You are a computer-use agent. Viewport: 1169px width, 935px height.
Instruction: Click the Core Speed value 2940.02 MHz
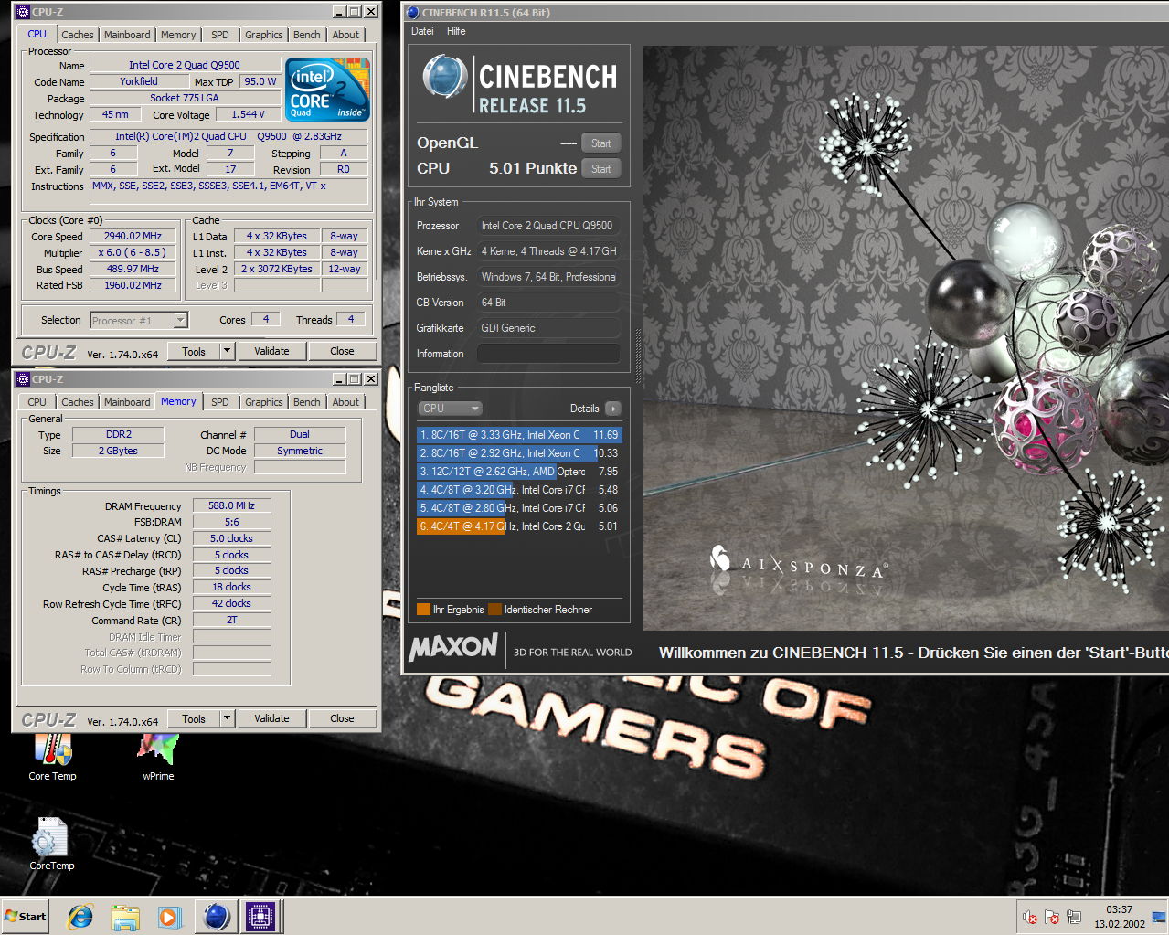click(x=133, y=236)
